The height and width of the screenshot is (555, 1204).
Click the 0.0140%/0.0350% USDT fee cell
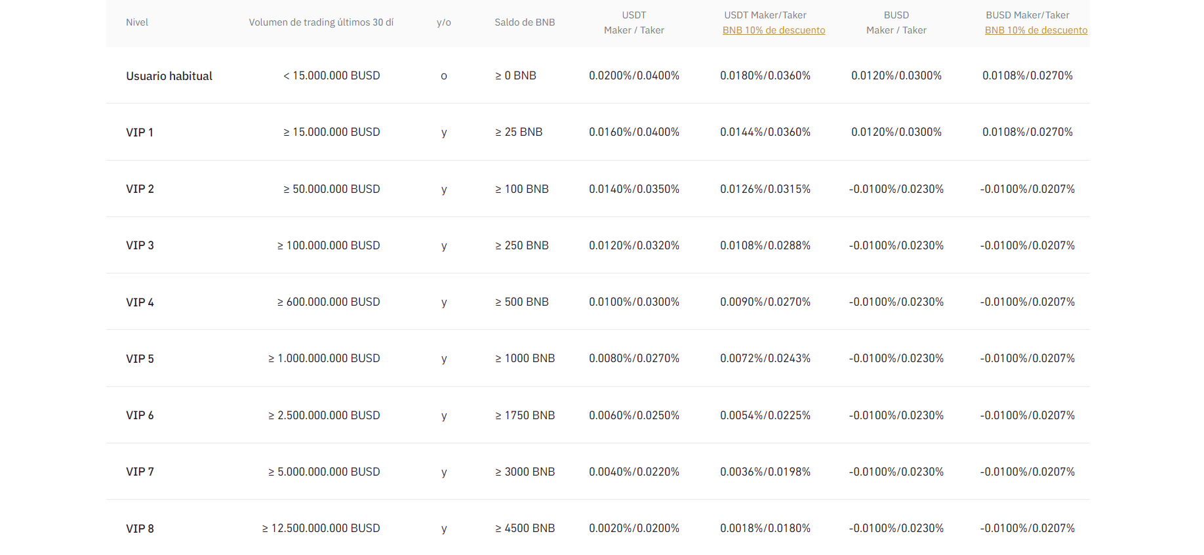click(634, 189)
